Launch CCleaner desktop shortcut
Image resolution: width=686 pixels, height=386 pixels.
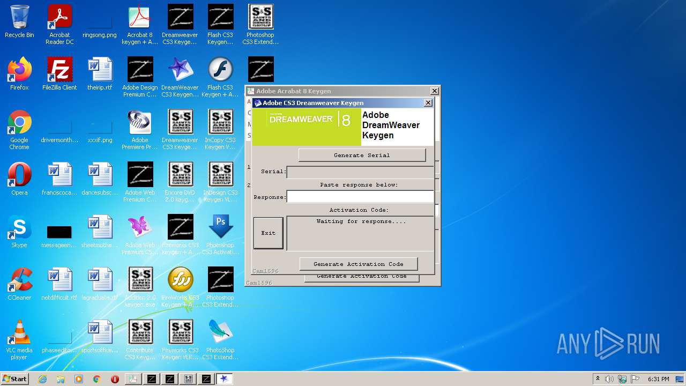(19, 284)
